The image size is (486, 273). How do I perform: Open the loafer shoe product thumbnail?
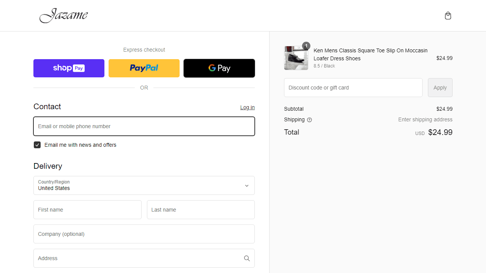[x=296, y=58]
